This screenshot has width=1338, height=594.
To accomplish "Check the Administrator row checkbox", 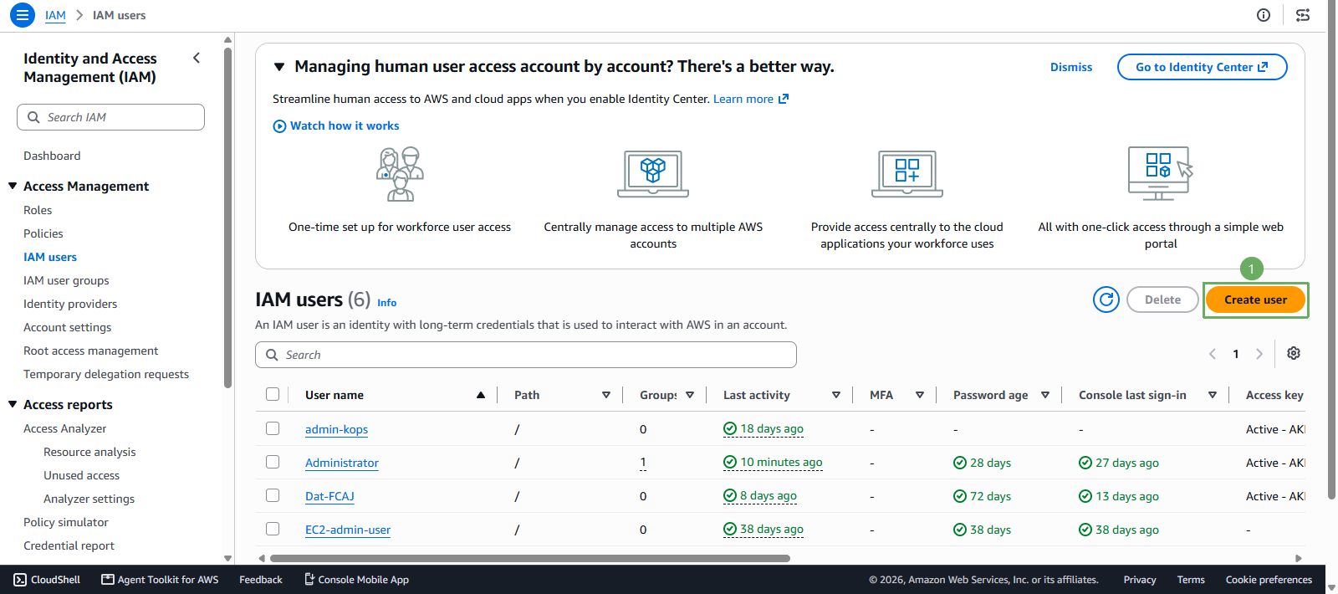I will (273, 462).
